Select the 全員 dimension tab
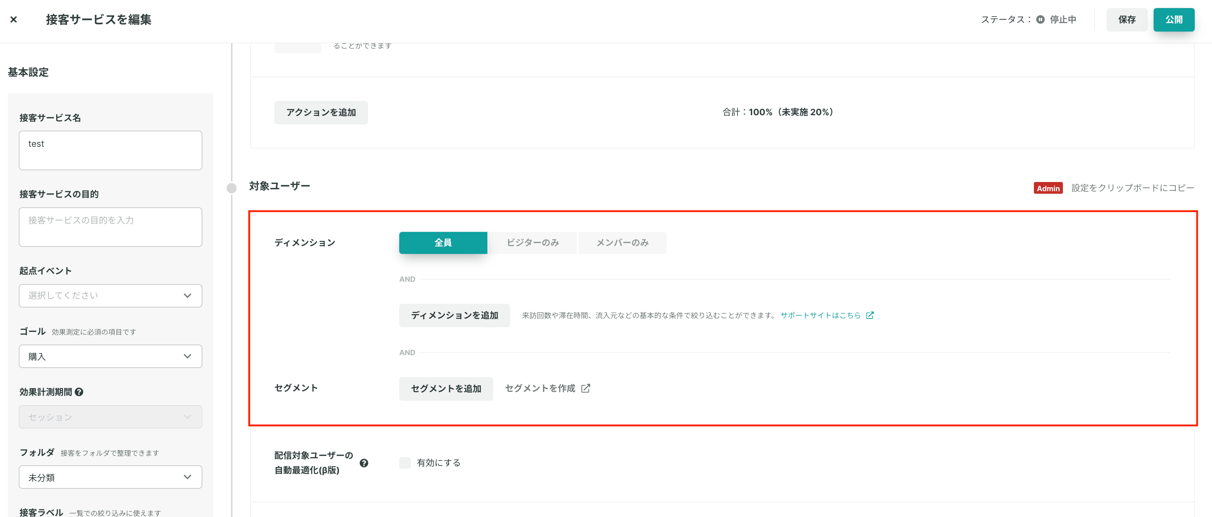 (x=443, y=243)
